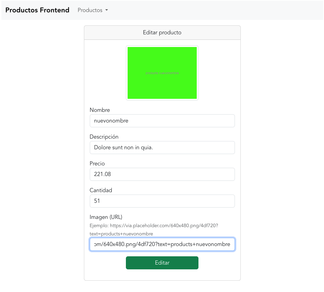Click the Descripción form label
Image resolution: width=324 pixels, height=292 pixels.
click(x=104, y=137)
